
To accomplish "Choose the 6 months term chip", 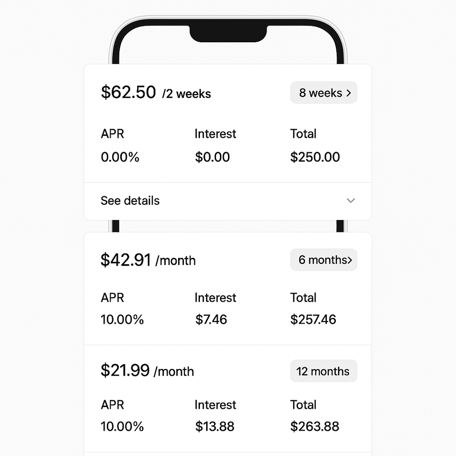I will pyautogui.click(x=323, y=260).
